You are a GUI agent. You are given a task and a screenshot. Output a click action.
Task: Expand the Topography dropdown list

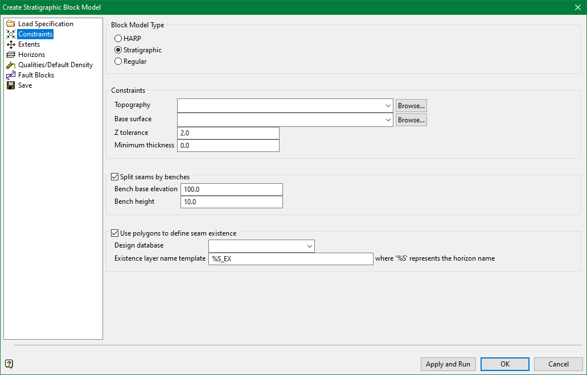pos(388,105)
